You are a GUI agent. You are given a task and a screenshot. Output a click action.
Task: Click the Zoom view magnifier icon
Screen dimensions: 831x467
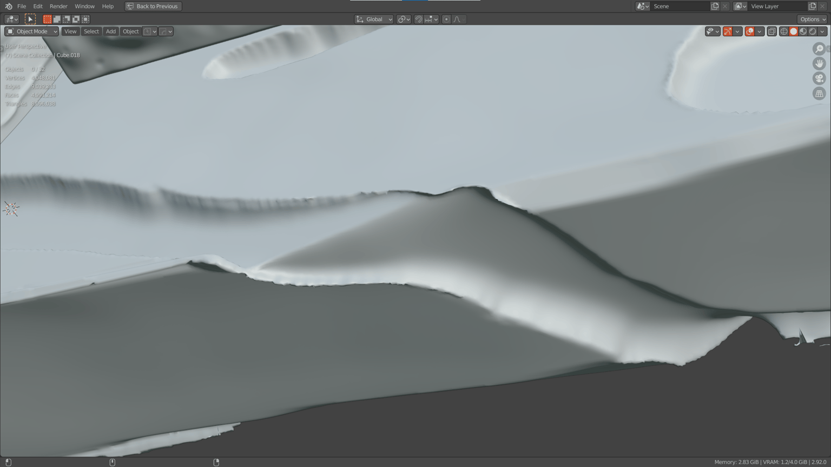click(x=819, y=49)
